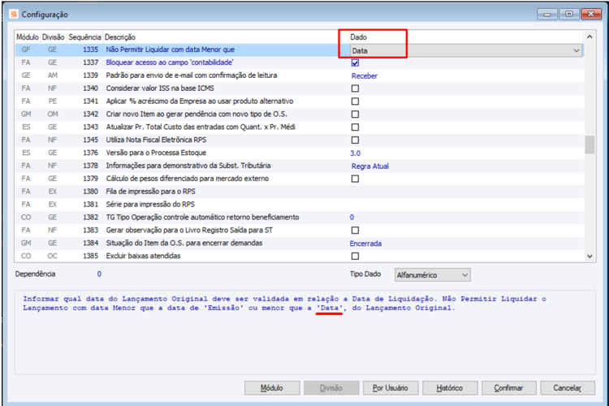Check 'Utiliza Nota Fiscal Eletrônica RPS' box
This screenshot has width=609, height=406.
tap(355, 140)
